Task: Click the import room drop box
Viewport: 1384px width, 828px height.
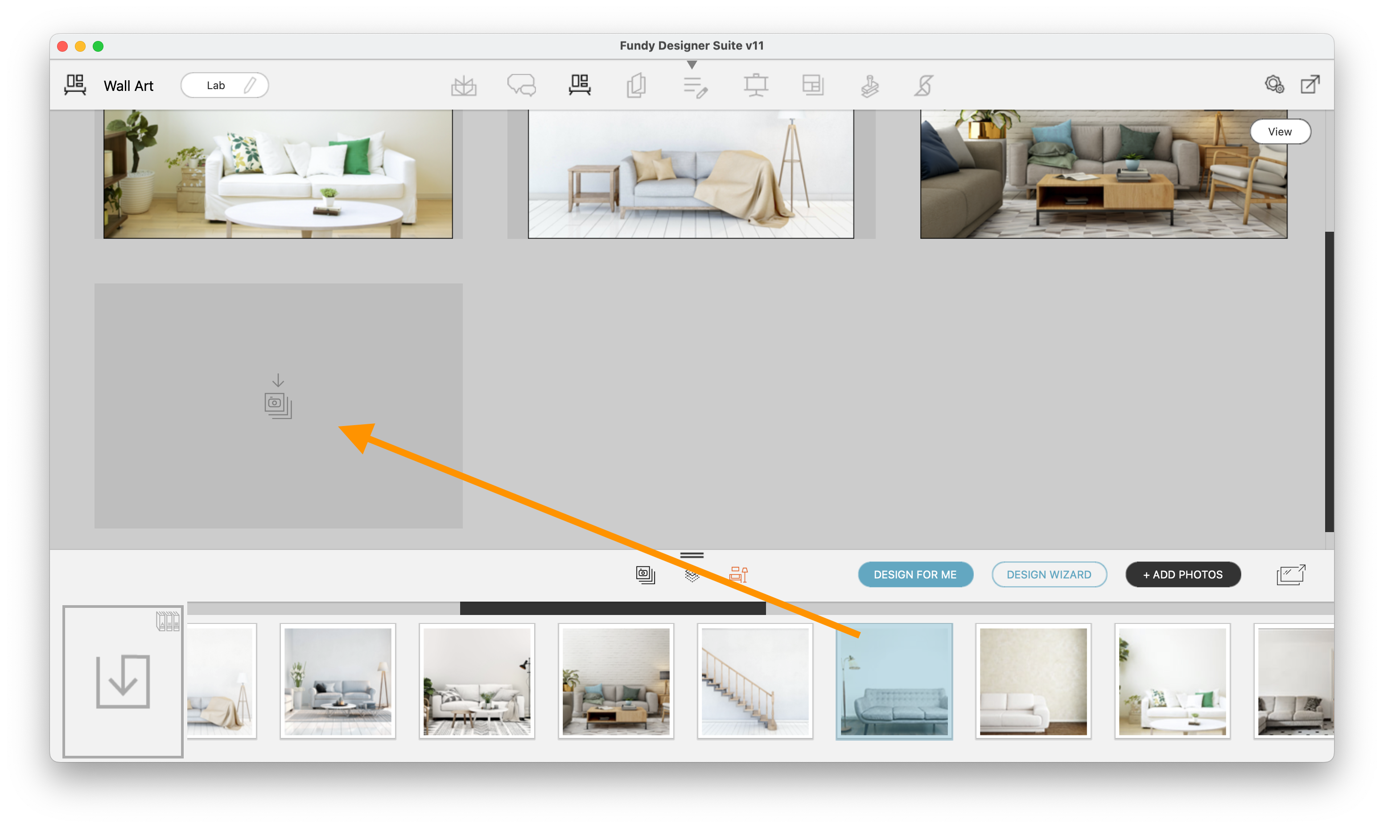Action: (123, 682)
